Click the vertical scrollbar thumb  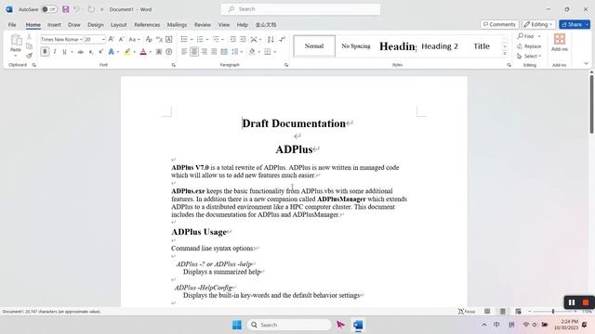(591, 104)
